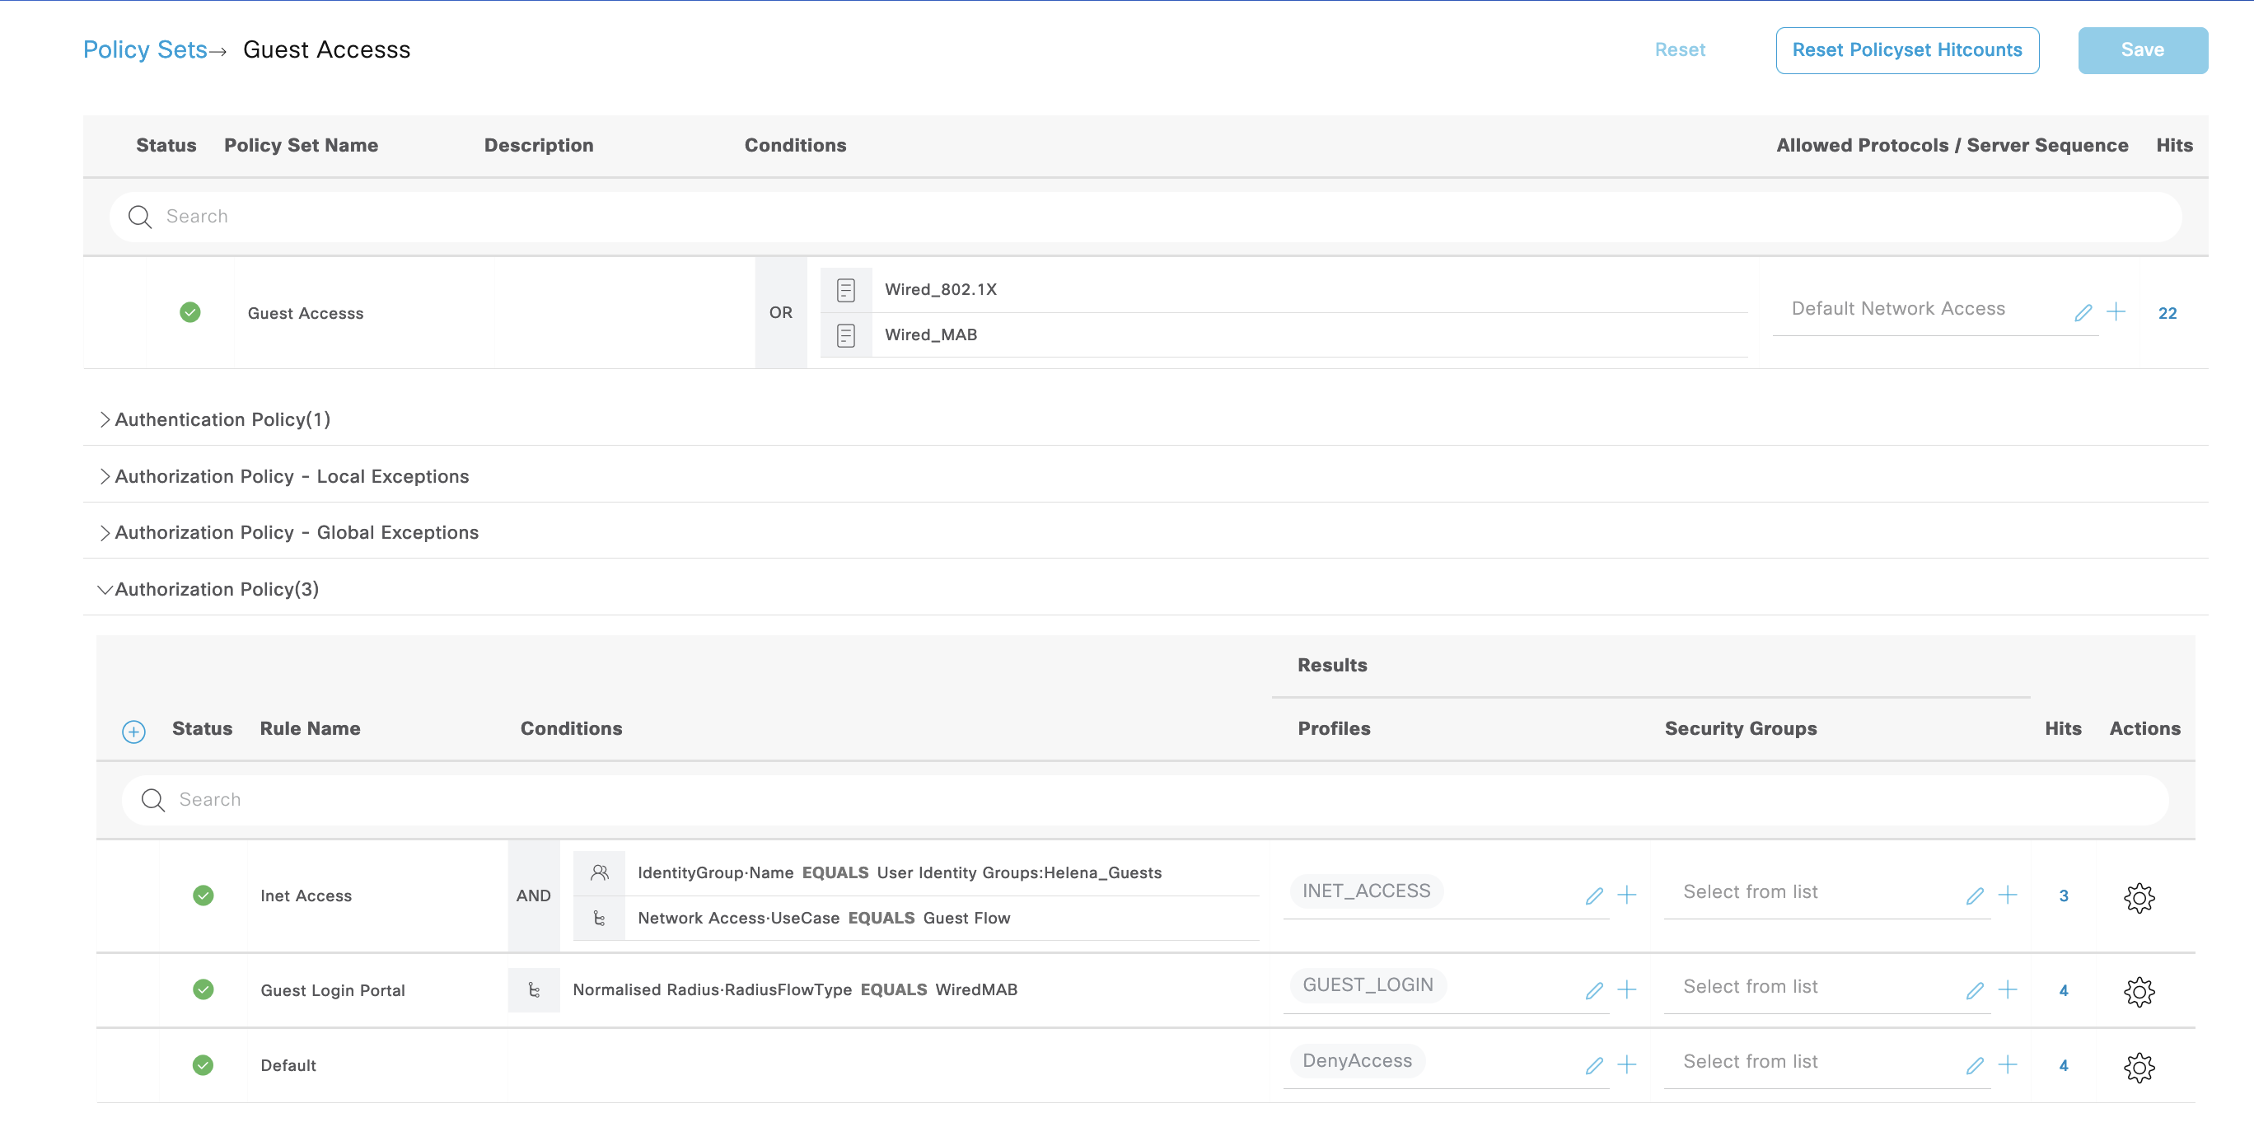
Task: Open gear actions for Guest Login Portal rule
Action: (2139, 991)
